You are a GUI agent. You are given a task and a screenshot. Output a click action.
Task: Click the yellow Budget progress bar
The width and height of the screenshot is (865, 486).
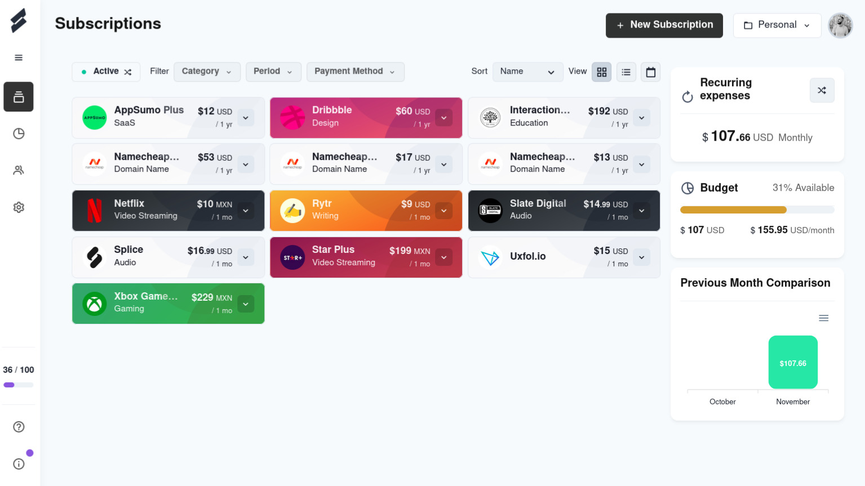[x=733, y=209]
